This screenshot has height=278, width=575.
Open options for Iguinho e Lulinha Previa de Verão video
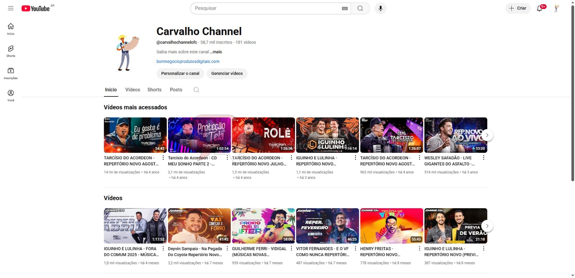[x=483, y=249]
